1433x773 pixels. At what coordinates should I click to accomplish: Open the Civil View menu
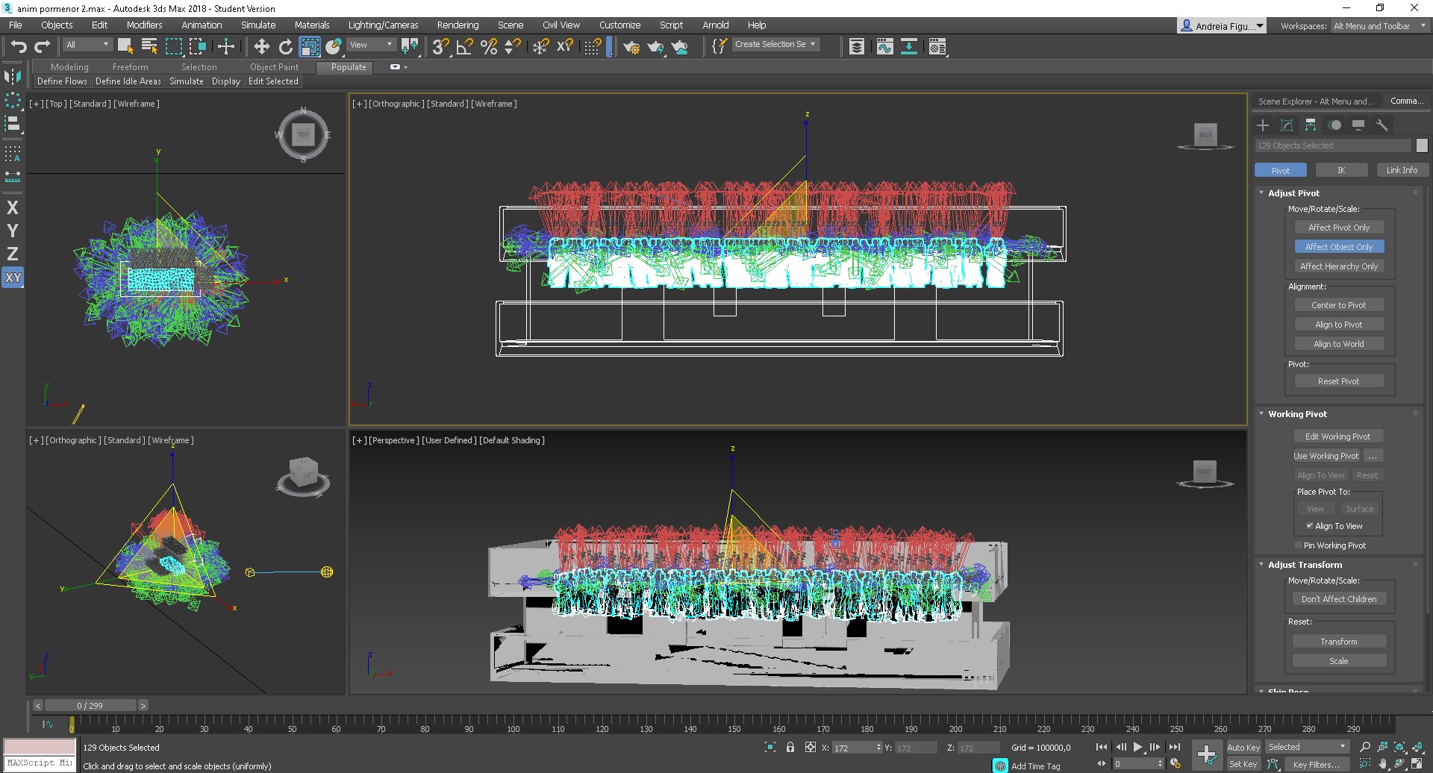[561, 25]
